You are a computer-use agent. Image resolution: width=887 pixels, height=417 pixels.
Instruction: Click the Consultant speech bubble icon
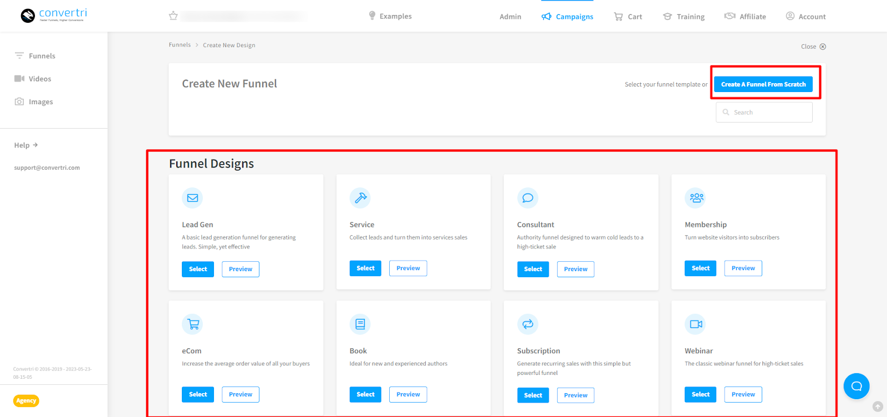pyautogui.click(x=528, y=198)
